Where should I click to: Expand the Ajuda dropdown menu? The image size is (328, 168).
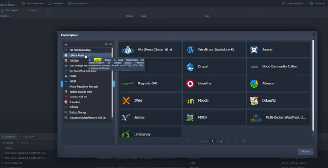(317, 4)
